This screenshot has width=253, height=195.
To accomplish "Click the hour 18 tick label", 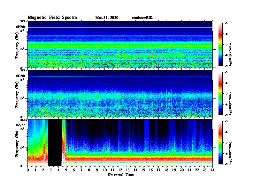I will pos(166,170).
